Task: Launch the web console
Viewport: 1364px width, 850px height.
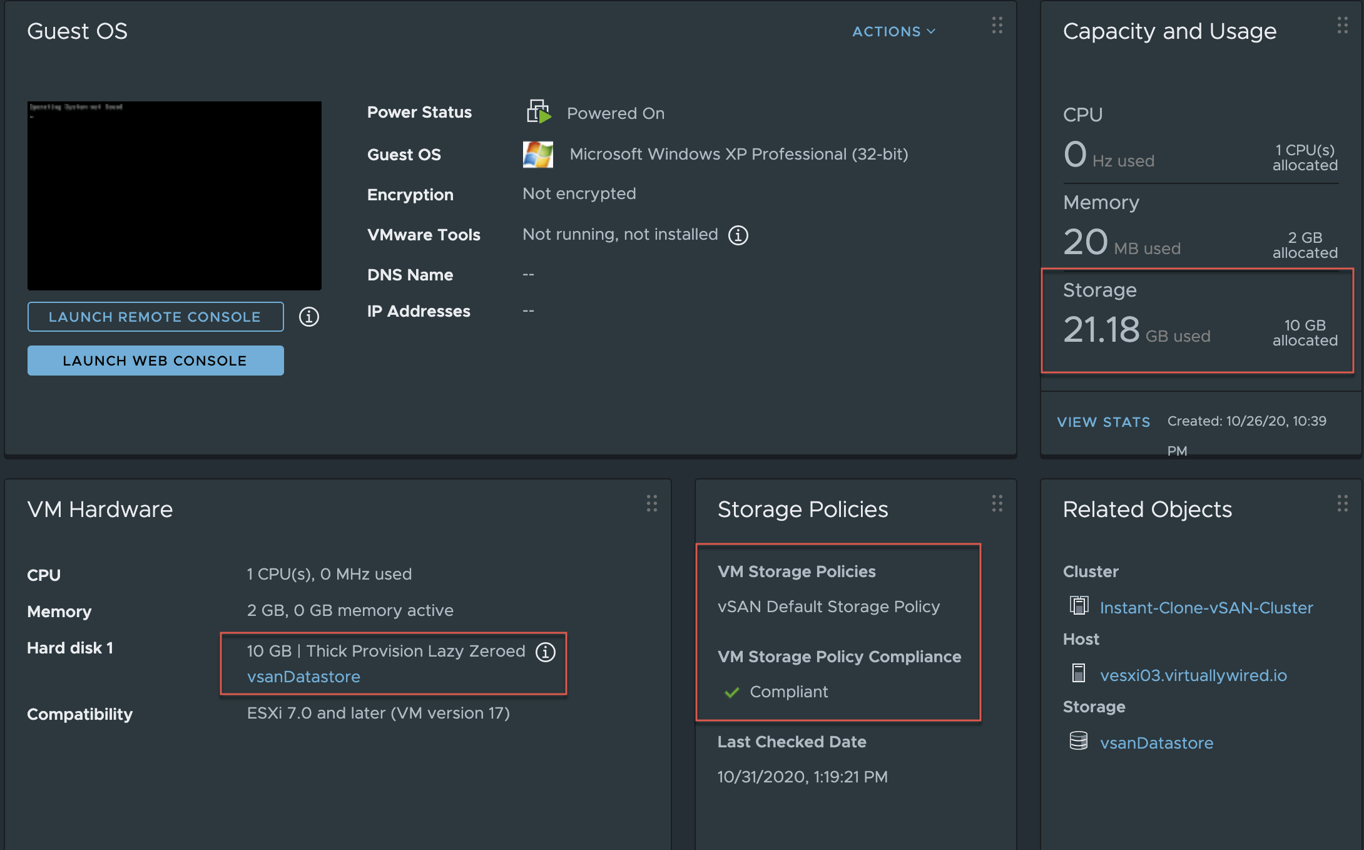Action: 155,361
